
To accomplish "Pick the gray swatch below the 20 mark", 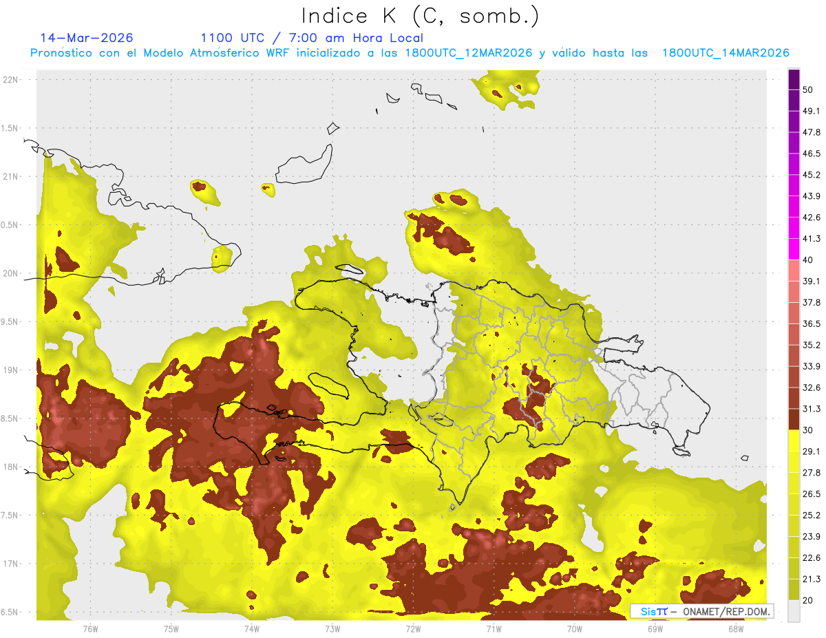I will (794, 611).
